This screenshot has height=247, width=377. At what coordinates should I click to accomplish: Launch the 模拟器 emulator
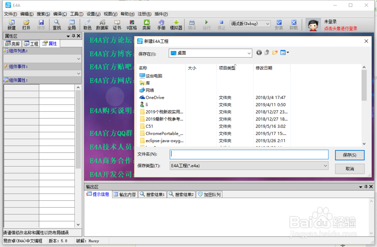pos(177,24)
